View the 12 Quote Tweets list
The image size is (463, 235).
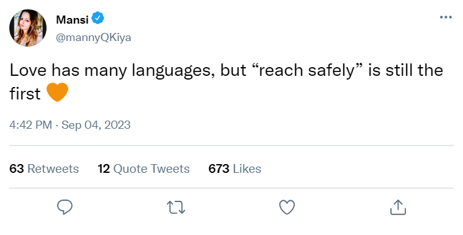point(143,168)
